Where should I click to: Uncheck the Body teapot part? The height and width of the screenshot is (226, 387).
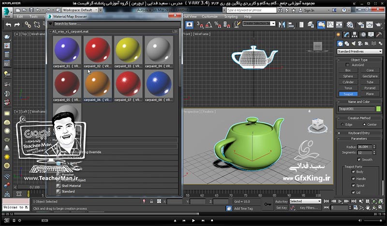tap(353, 172)
